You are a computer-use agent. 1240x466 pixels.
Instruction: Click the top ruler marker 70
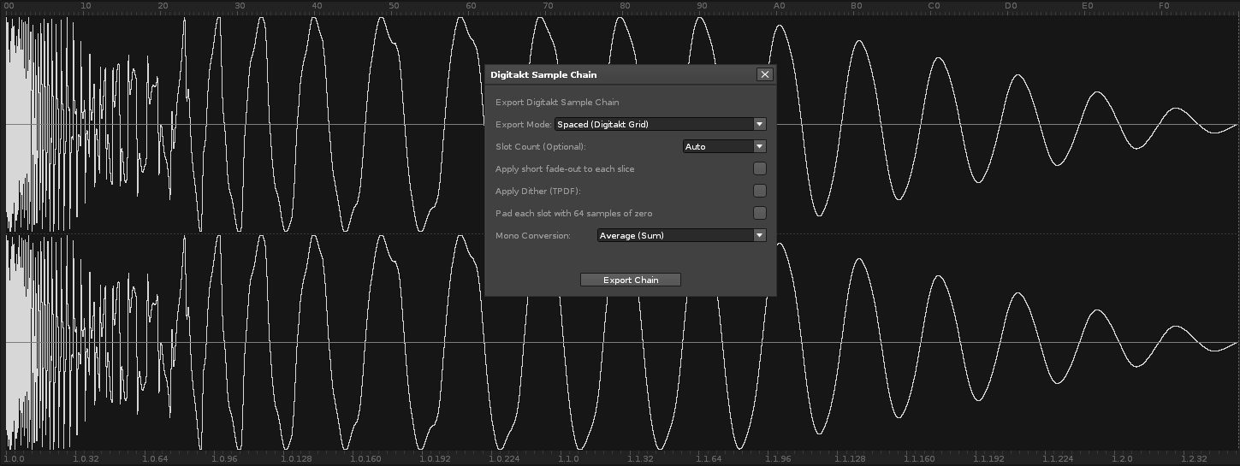[x=548, y=6]
